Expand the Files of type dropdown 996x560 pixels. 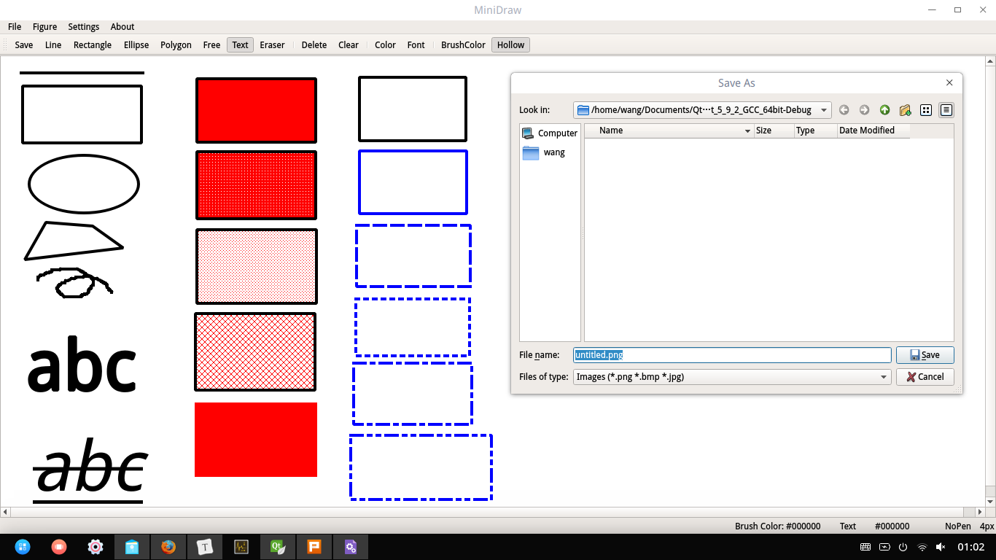(883, 376)
